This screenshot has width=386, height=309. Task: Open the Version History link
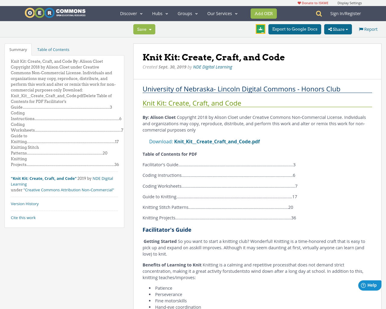[x=25, y=203]
